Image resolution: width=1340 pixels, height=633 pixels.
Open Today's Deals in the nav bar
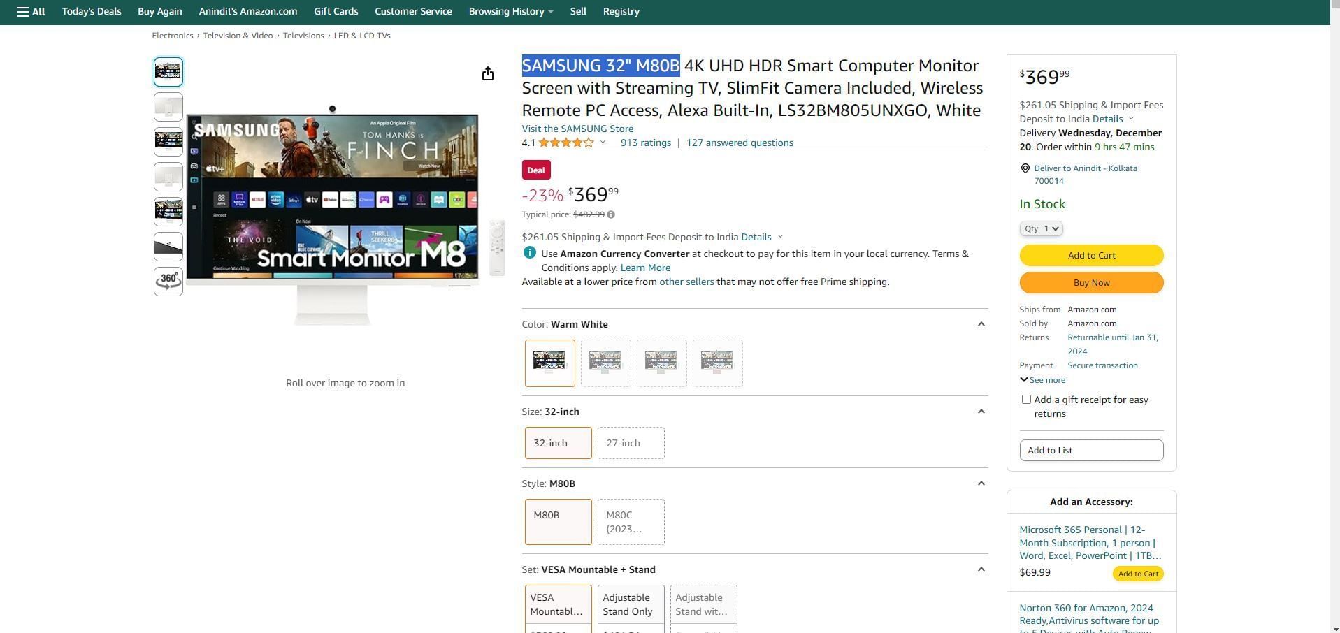[x=91, y=12]
